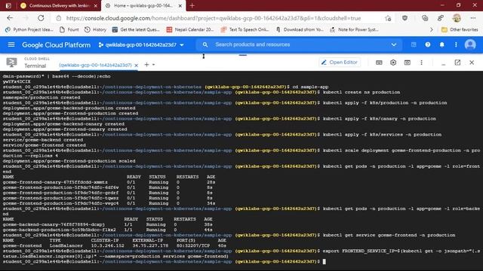Open the qwiklabs project selector dropdown
The height and width of the screenshot is (271, 483).
click(141, 45)
